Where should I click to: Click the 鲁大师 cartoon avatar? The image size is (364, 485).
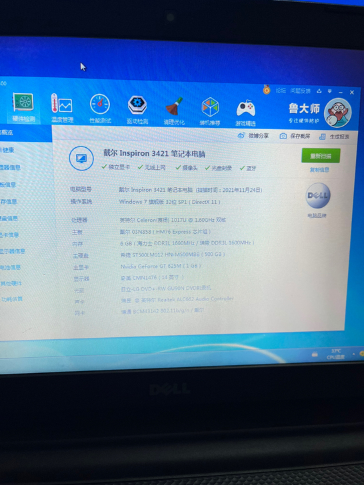[x=338, y=113]
